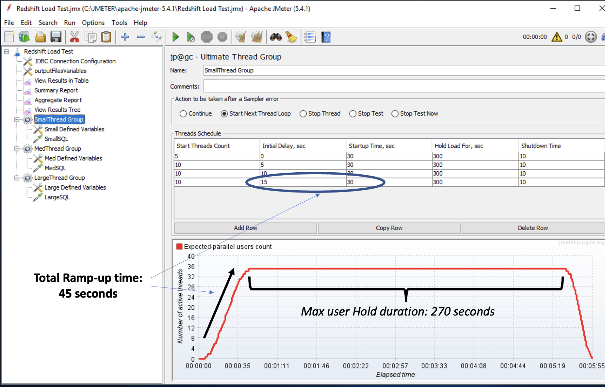Open the Options menu
605x387 pixels.
(93, 23)
